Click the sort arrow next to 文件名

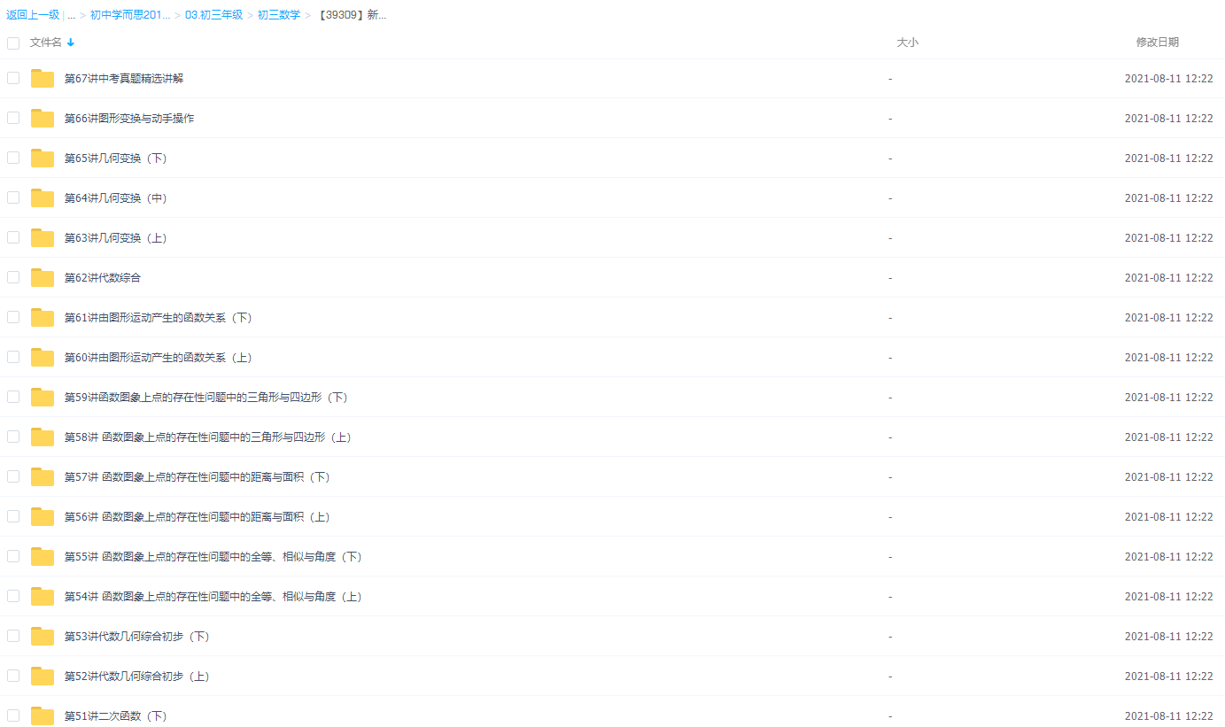tap(71, 43)
